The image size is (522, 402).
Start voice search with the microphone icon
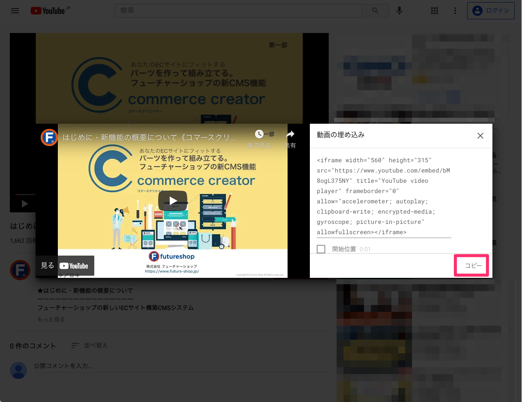(x=399, y=11)
